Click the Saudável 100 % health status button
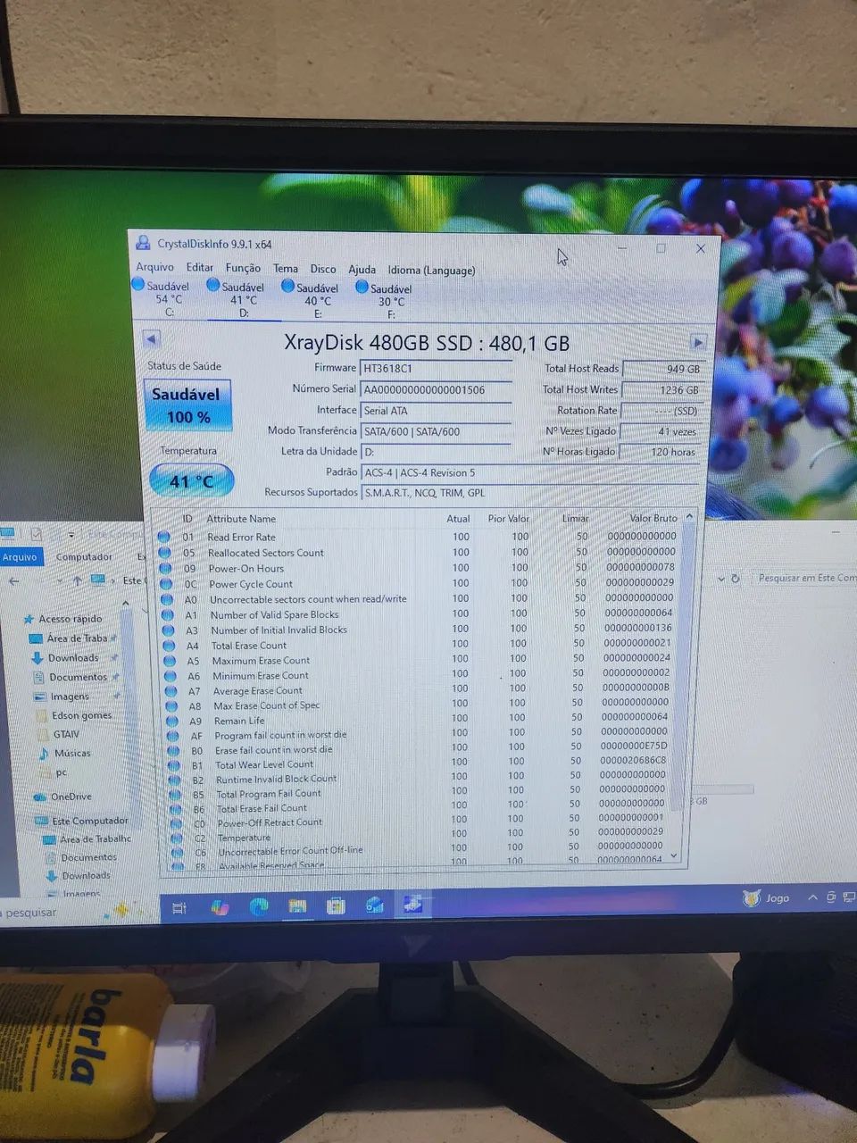The width and height of the screenshot is (857, 1143). (187, 405)
